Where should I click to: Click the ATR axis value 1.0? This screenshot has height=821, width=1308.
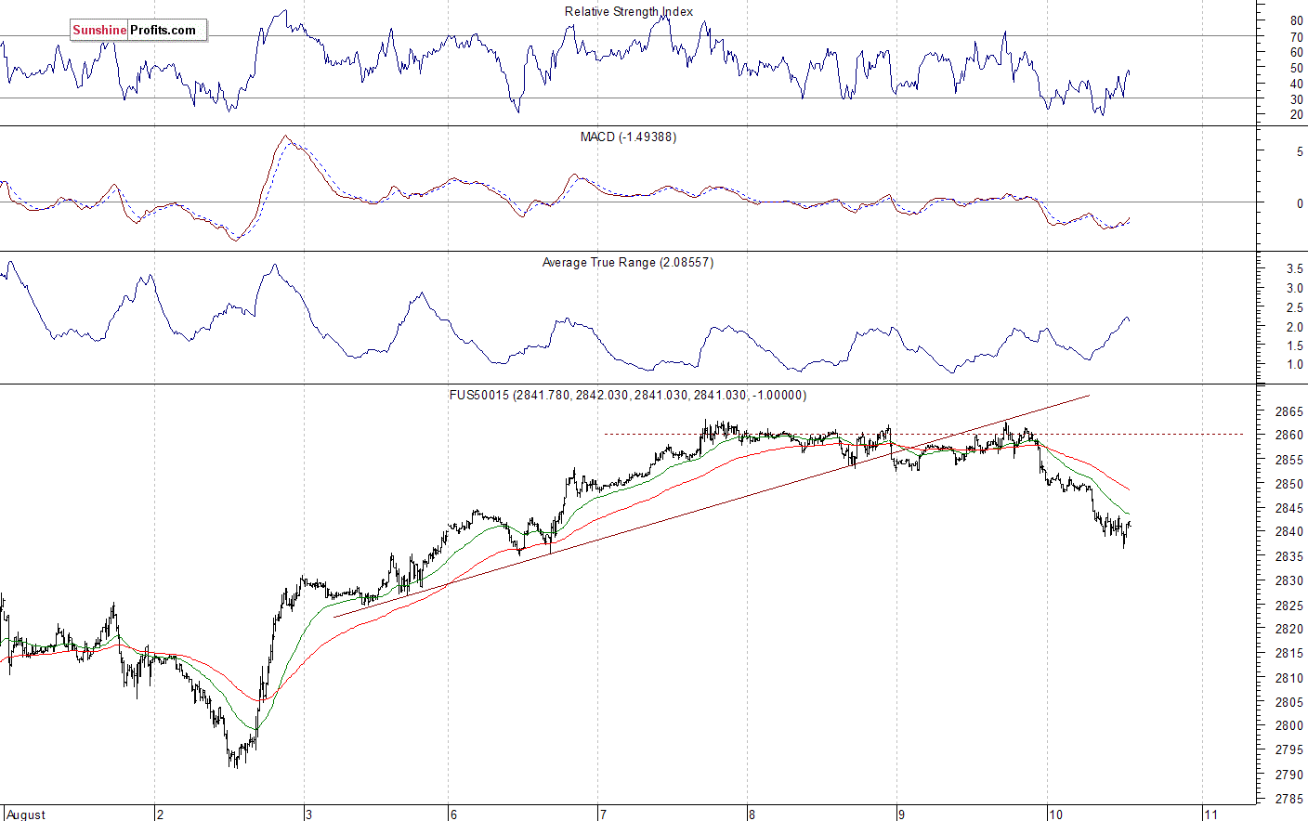click(1294, 365)
